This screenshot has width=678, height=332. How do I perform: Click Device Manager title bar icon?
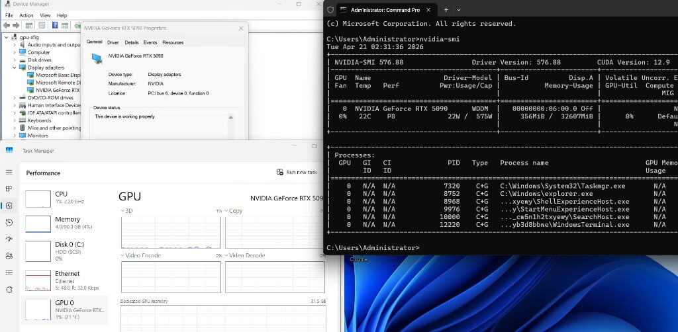click(7, 4)
